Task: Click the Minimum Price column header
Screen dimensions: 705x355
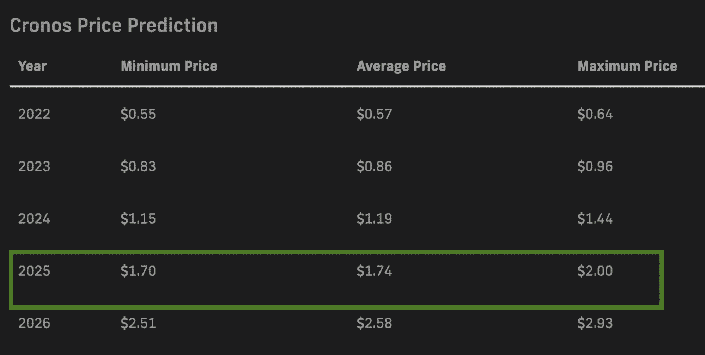Action: 169,66
